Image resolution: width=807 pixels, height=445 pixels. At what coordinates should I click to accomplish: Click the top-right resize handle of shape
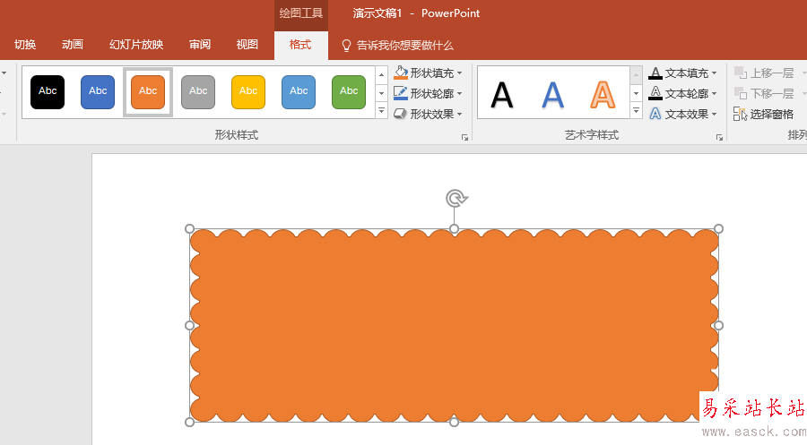pos(718,228)
